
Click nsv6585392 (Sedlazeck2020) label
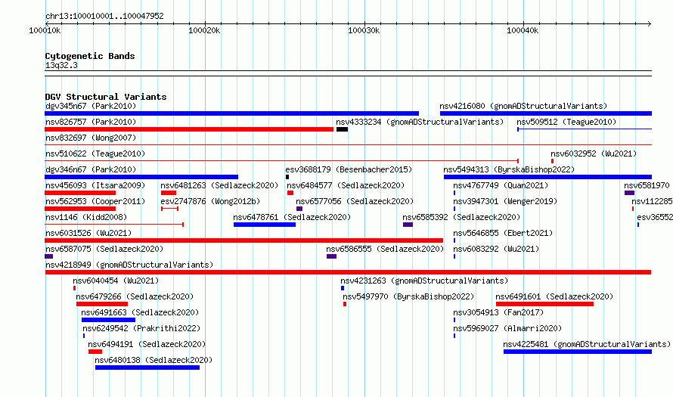(x=461, y=217)
